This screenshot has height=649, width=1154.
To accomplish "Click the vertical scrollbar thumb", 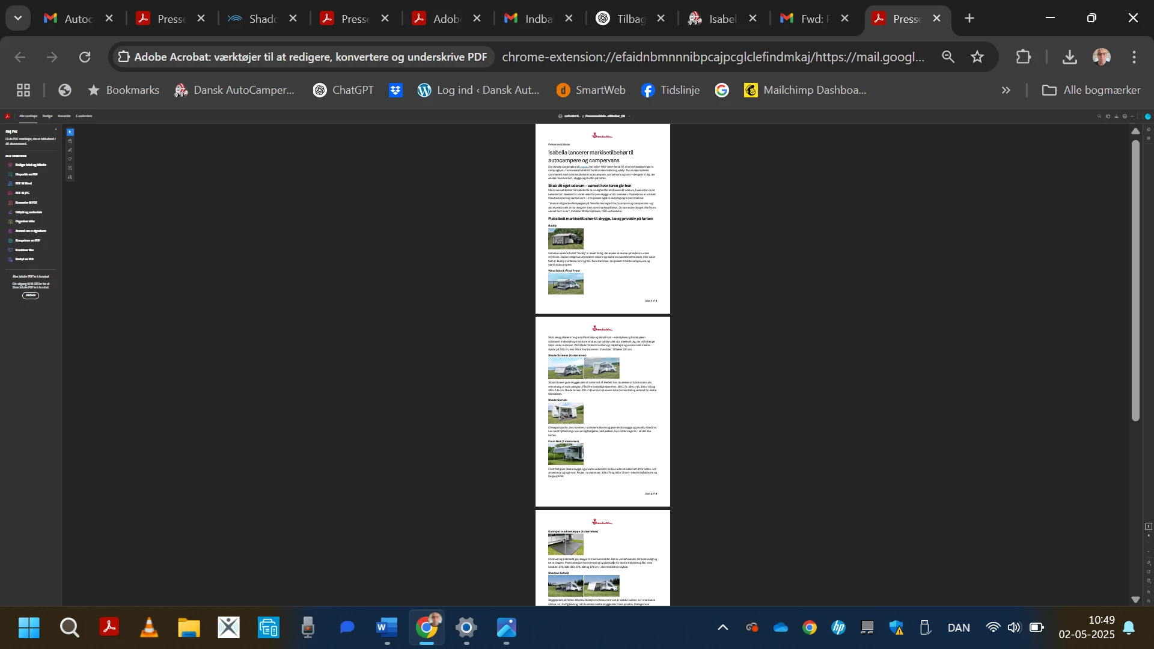I will click(x=1135, y=279).
